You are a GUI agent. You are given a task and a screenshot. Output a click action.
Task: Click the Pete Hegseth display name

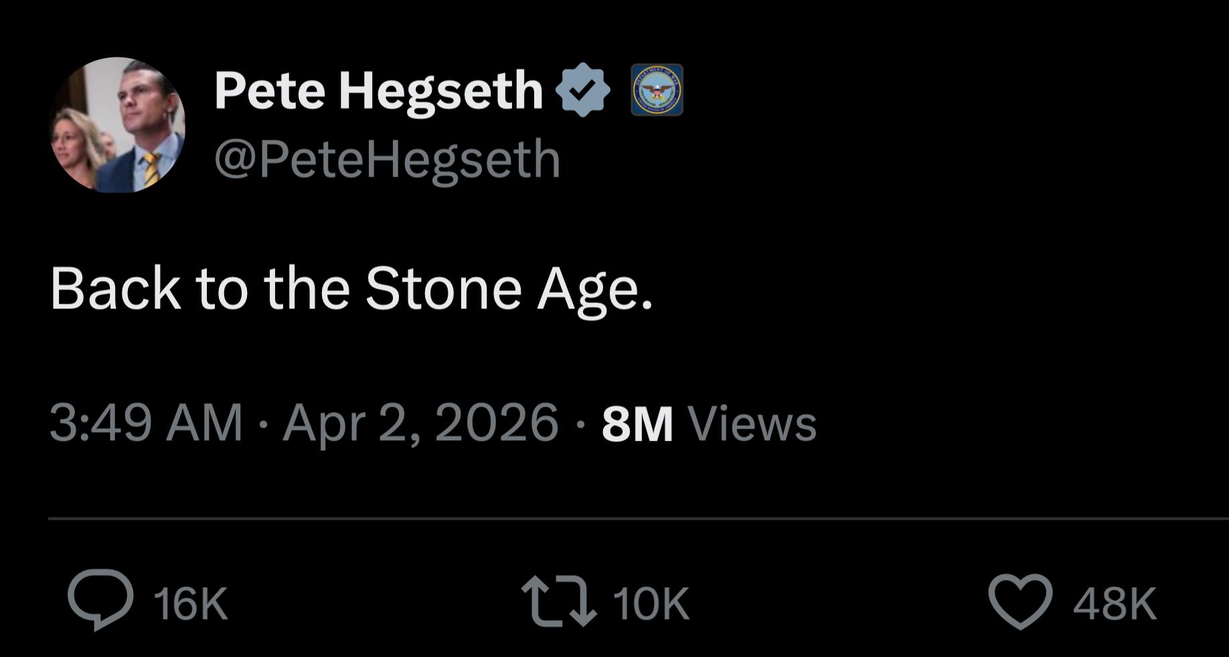coord(378,90)
